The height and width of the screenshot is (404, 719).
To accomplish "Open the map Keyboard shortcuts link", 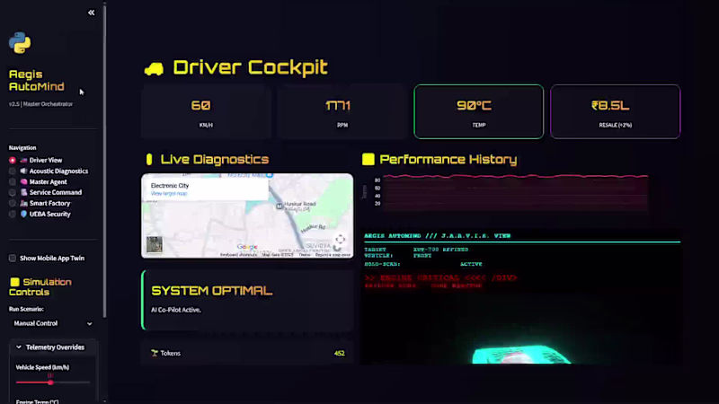I will click(x=238, y=255).
